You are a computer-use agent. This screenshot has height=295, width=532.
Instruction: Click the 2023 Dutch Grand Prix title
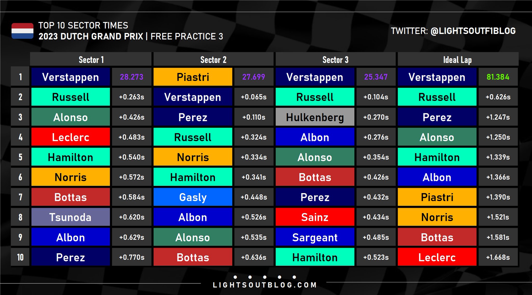pyautogui.click(x=91, y=36)
